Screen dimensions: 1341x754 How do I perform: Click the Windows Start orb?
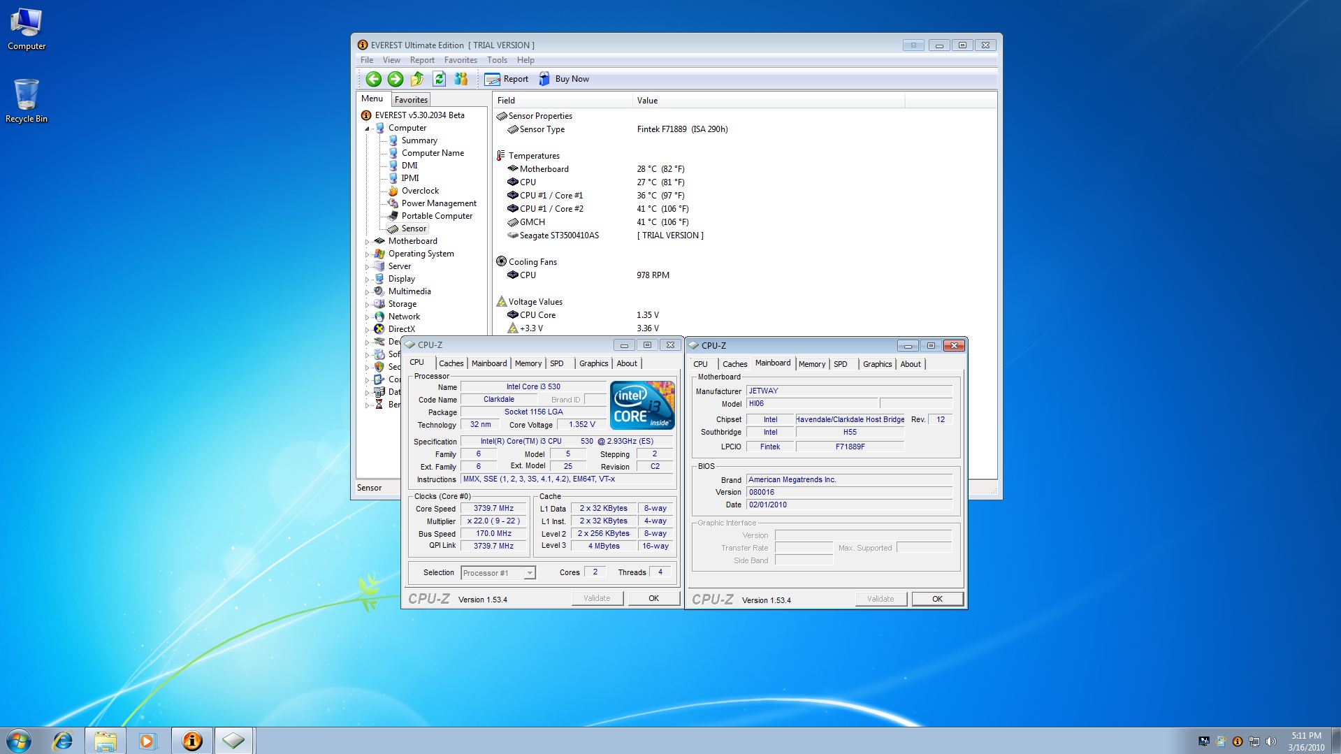[x=19, y=741]
